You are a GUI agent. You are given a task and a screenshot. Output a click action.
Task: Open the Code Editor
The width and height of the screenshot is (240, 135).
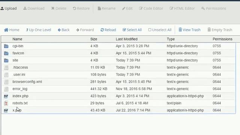(151, 8)
